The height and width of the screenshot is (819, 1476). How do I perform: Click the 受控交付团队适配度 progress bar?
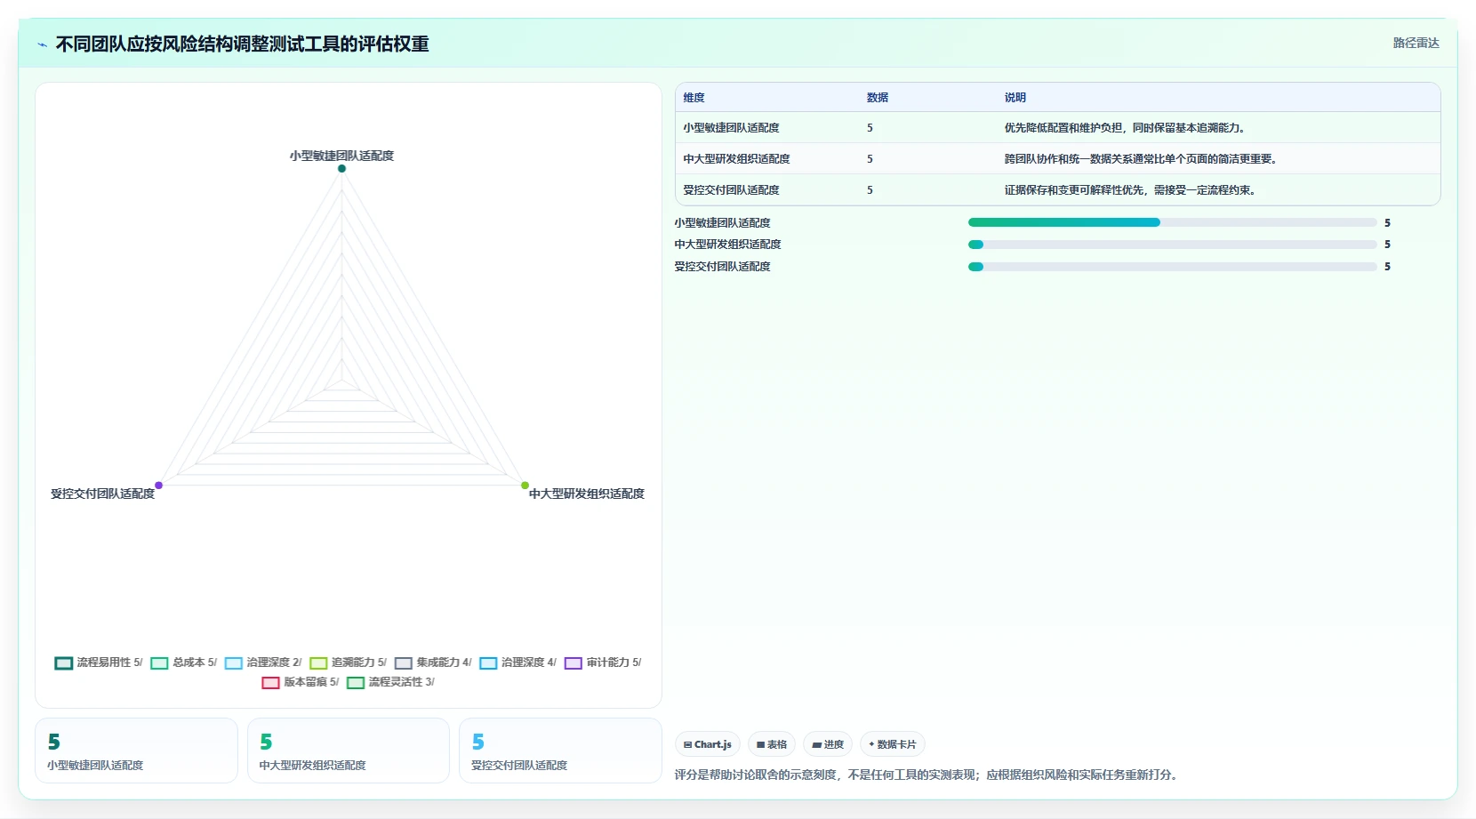[1172, 267]
